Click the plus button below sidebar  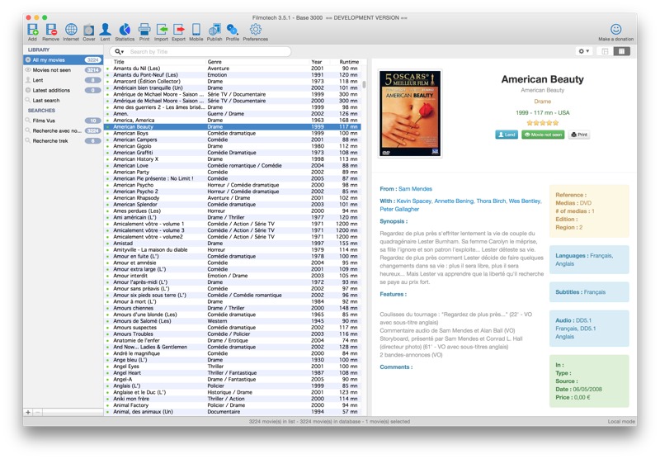point(28,412)
